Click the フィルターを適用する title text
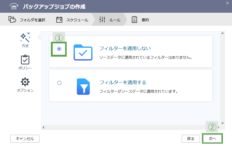The height and width of the screenshot is (147, 232). point(123,82)
